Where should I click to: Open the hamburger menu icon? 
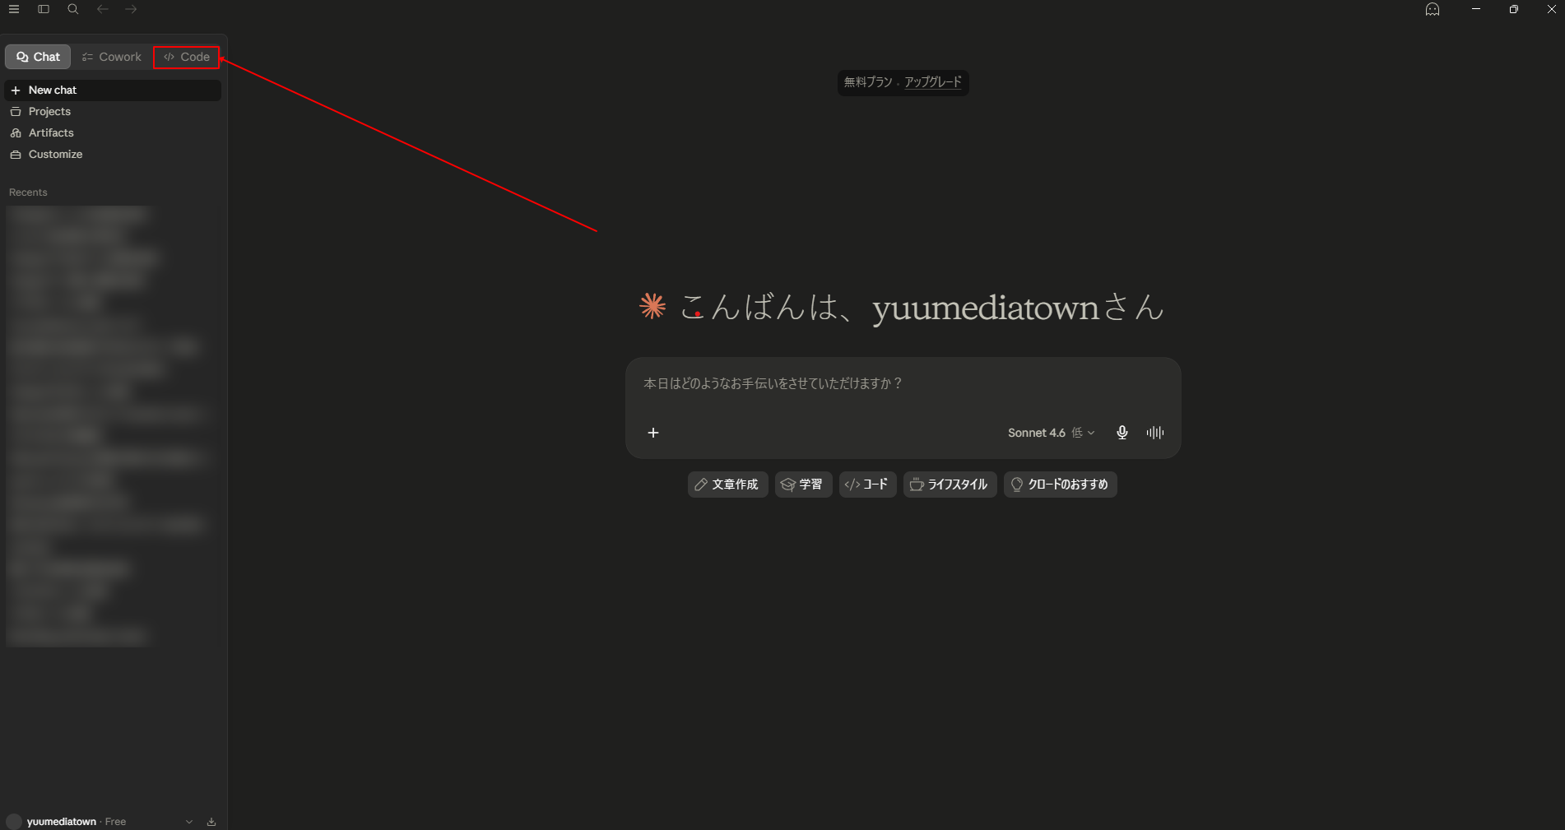click(x=14, y=9)
